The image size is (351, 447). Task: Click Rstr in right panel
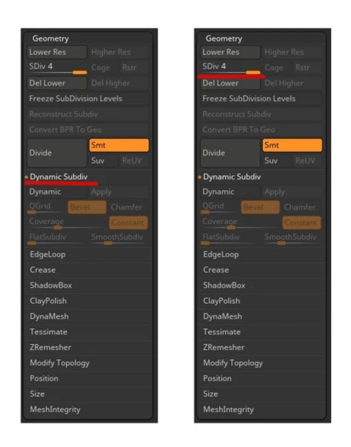[x=307, y=68]
